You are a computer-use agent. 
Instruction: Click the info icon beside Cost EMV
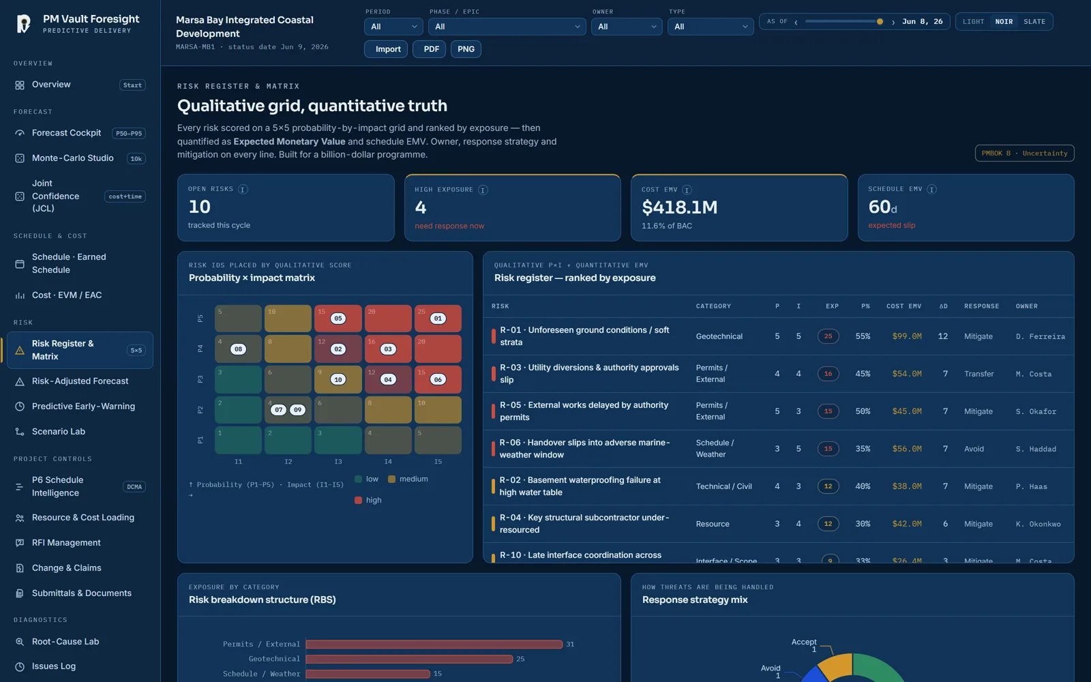[x=687, y=190]
